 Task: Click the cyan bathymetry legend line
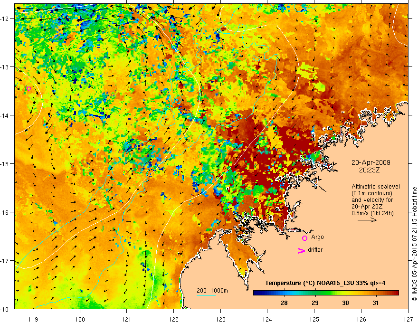pos(206,295)
